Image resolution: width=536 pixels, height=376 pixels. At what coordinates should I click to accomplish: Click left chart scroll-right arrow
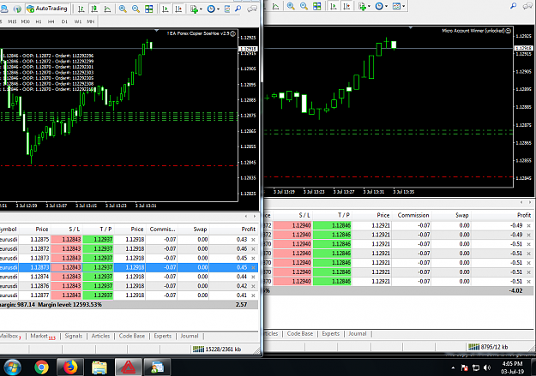[x=254, y=216]
